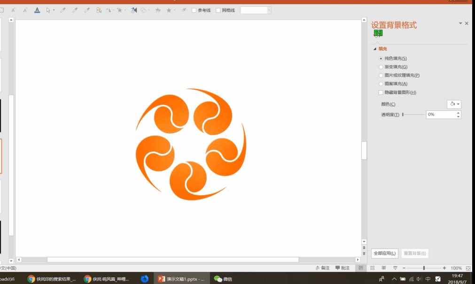Start Slide Show from status bar icon
This screenshot has width=475, height=284.
[395, 268]
